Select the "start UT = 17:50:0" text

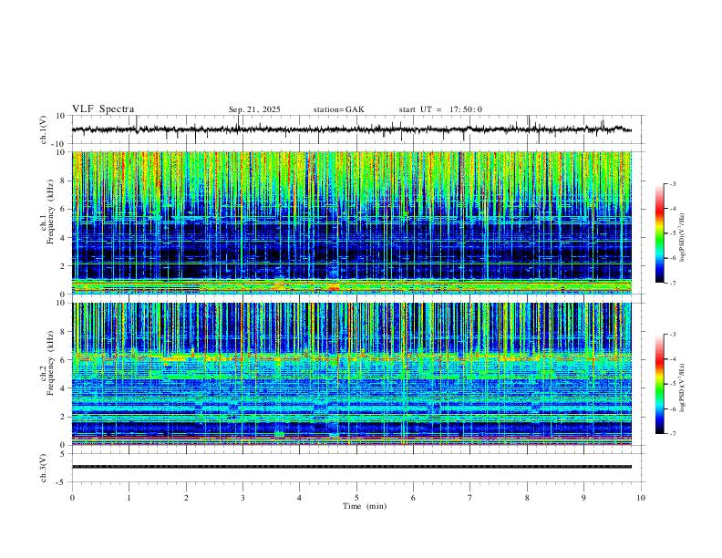click(x=440, y=109)
